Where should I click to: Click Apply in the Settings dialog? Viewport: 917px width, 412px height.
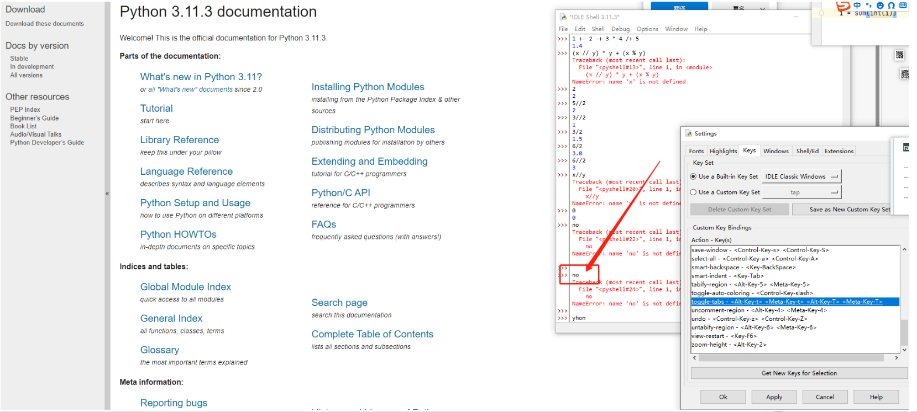click(774, 397)
